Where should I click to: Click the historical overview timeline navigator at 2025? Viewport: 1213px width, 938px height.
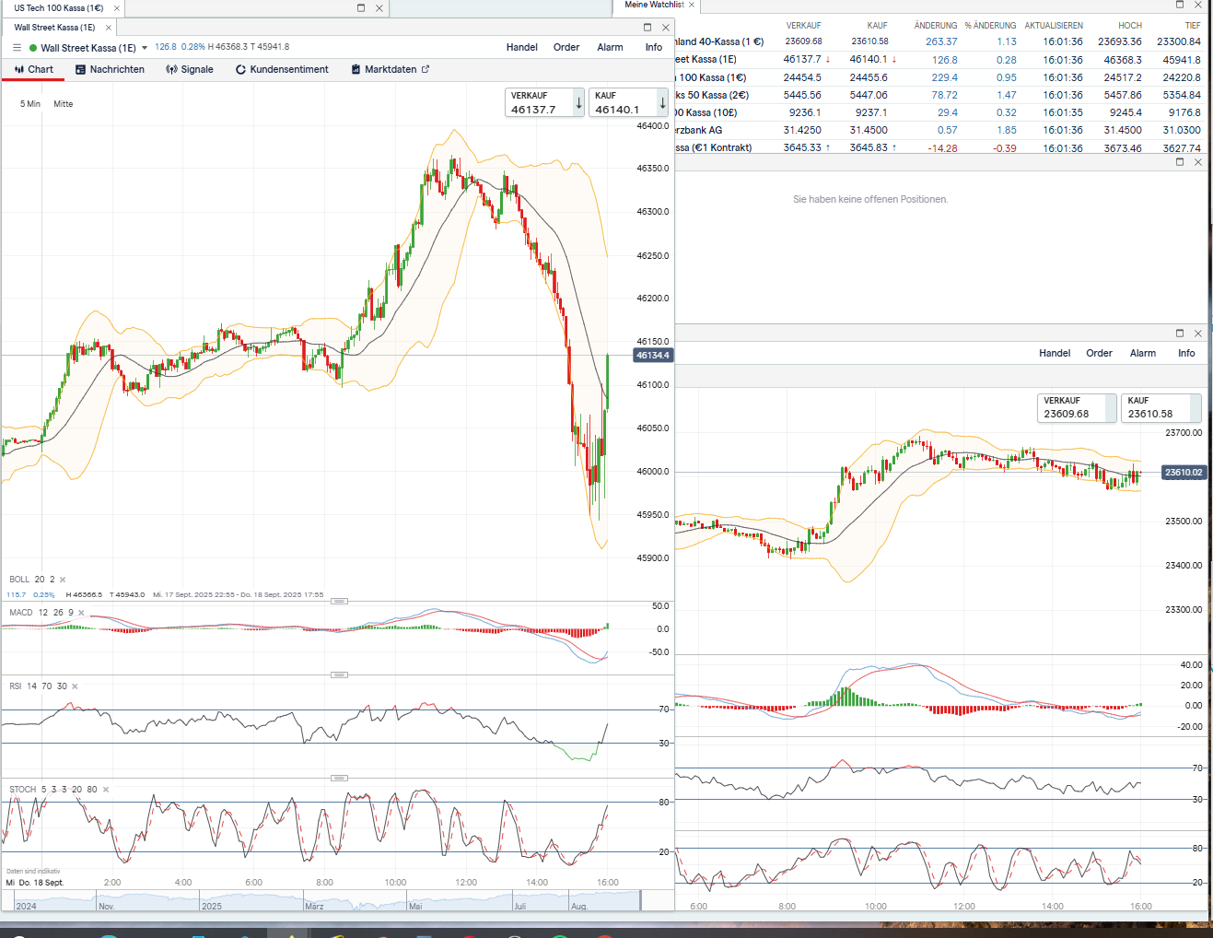pyautogui.click(x=212, y=906)
